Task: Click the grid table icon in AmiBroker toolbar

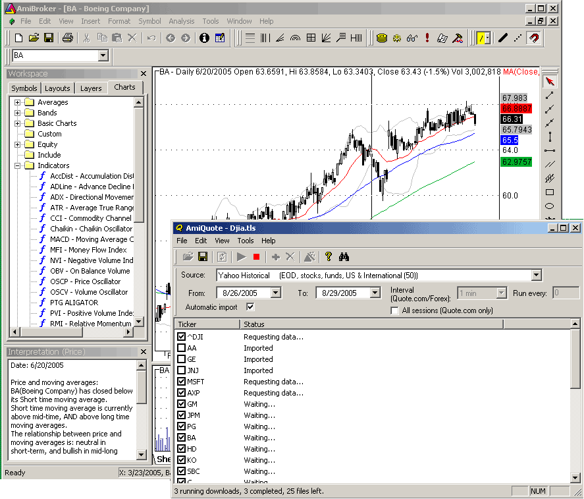Action: click(x=311, y=38)
